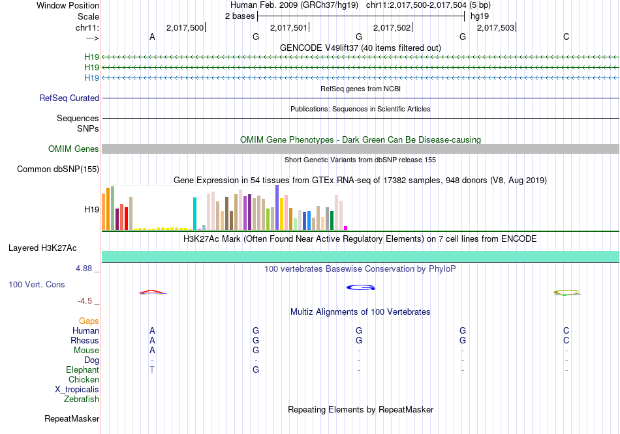620x434 pixels.
Task: Click the 2,017,500 ruler position
Action: pos(185,27)
